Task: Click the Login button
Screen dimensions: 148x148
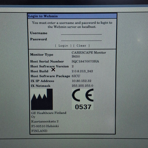Action: click(63, 46)
